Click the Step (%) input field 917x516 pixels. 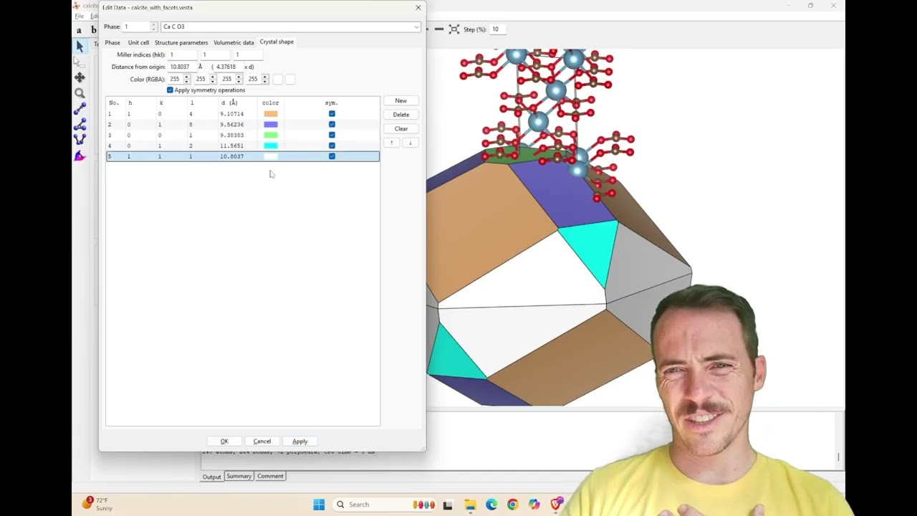point(498,29)
